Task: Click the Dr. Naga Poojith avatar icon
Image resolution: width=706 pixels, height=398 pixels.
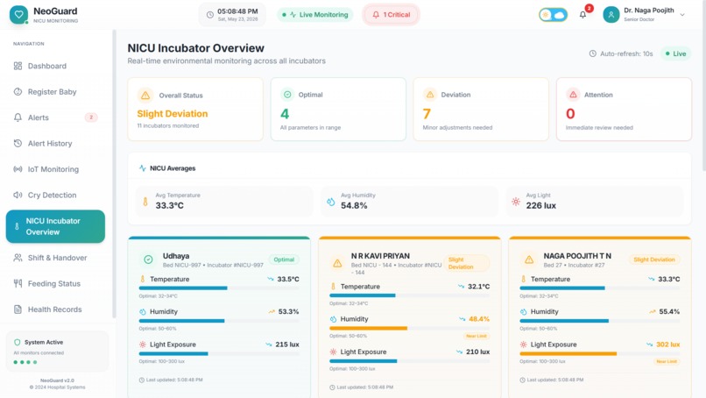Action: [x=611, y=15]
